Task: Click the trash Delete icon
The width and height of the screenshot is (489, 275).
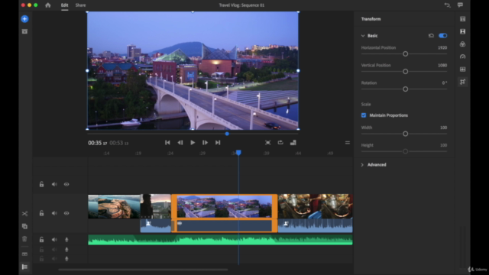Action: [x=24, y=239]
